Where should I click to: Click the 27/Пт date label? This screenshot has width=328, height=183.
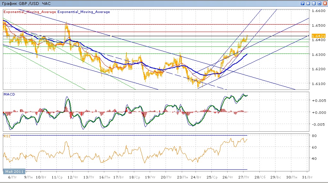244,177
